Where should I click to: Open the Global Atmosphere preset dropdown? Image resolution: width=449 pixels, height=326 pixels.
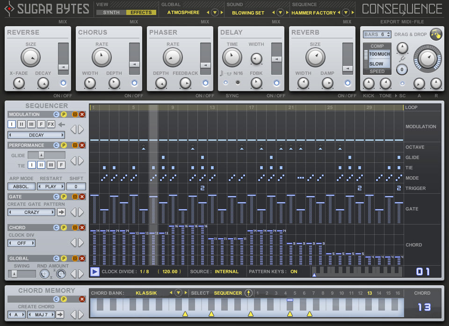(x=215, y=13)
